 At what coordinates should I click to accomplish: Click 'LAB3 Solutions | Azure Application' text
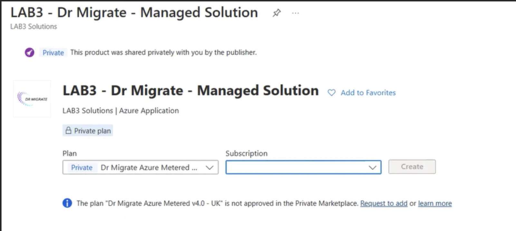[x=120, y=111]
